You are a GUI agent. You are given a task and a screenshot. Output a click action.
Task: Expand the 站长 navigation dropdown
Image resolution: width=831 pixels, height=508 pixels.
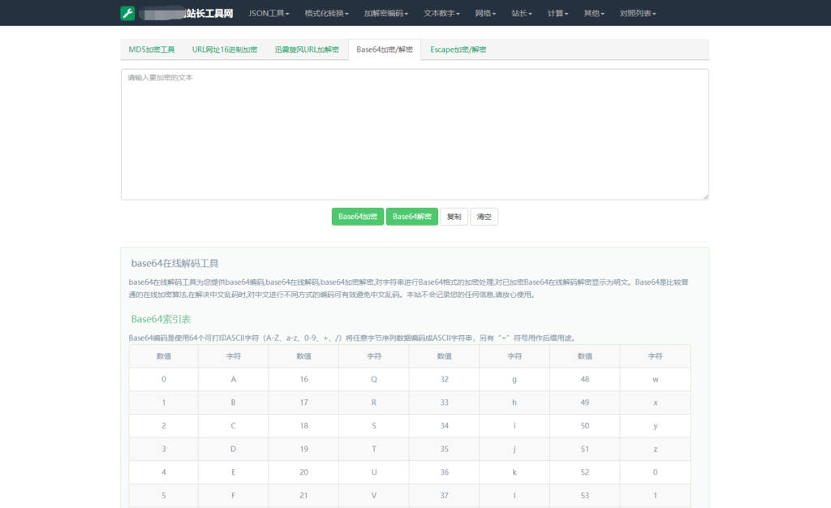[522, 13]
